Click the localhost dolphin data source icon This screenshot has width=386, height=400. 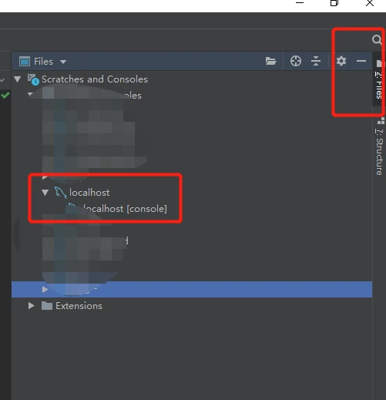click(x=61, y=193)
